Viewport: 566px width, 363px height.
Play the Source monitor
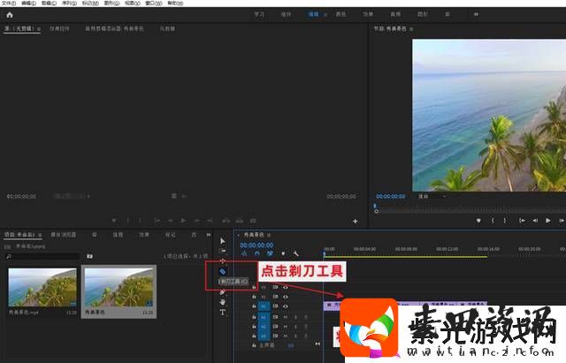pyautogui.click(x=183, y=220)
